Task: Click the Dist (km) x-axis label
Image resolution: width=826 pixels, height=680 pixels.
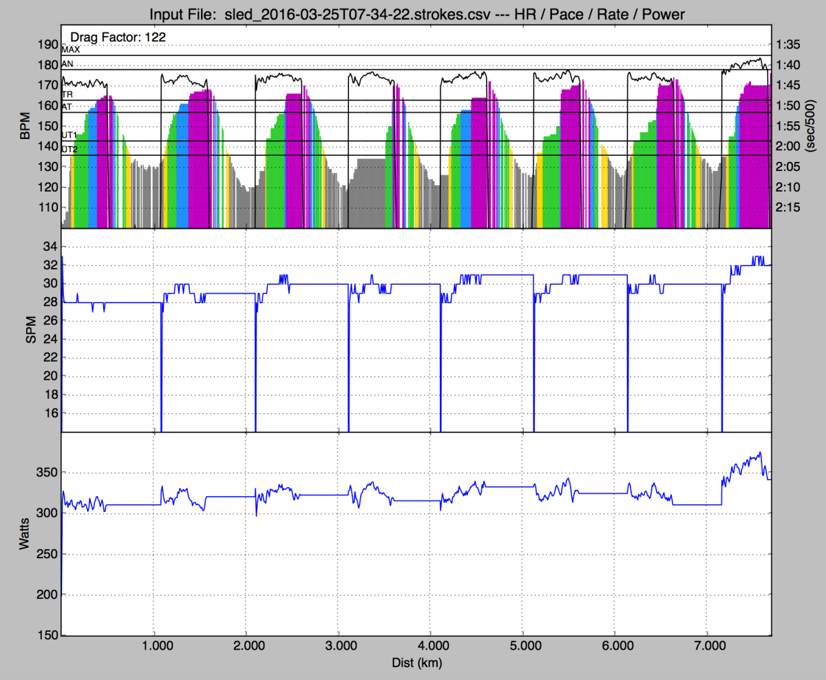Action: click(416, 663)
